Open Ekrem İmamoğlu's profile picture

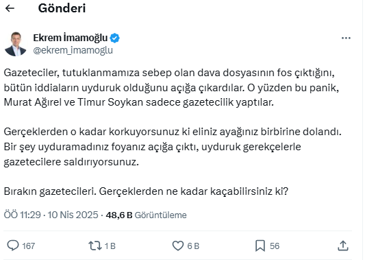coord(16,44)
